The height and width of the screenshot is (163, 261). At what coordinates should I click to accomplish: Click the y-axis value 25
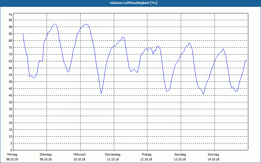(x=10, y=116)
